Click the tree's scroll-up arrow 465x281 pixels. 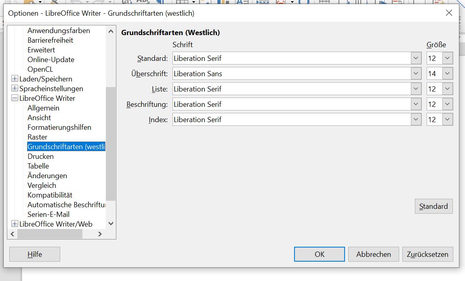click(x=111, y=31)
